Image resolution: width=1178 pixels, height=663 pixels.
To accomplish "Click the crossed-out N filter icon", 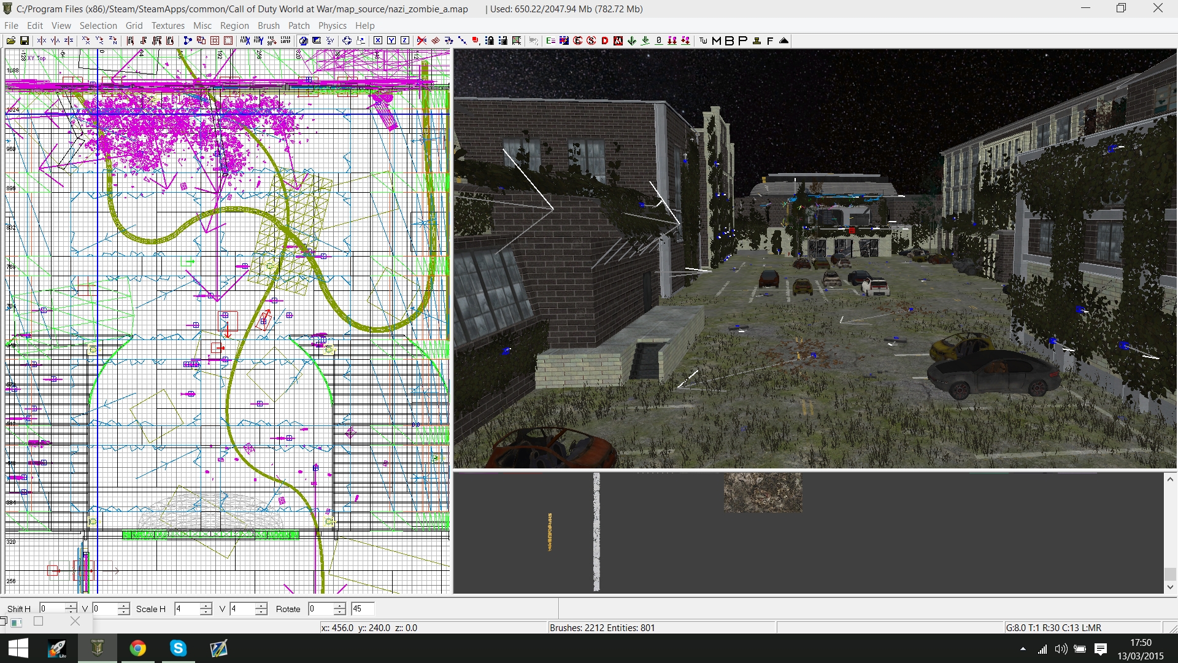I will 618,41.
